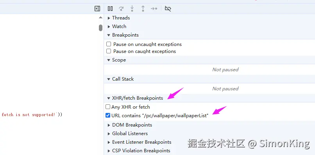The image size is (315, 155).
Task: Expand the Threads section
Action: [x=109, y=18]
